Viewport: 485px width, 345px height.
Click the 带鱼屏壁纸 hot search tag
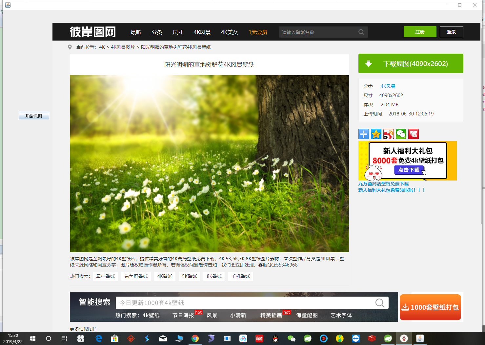pos(136,276)
